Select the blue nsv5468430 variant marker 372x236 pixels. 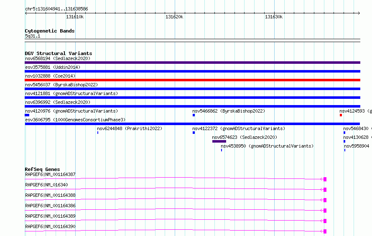pyautogui.click(x=344, y=133)
